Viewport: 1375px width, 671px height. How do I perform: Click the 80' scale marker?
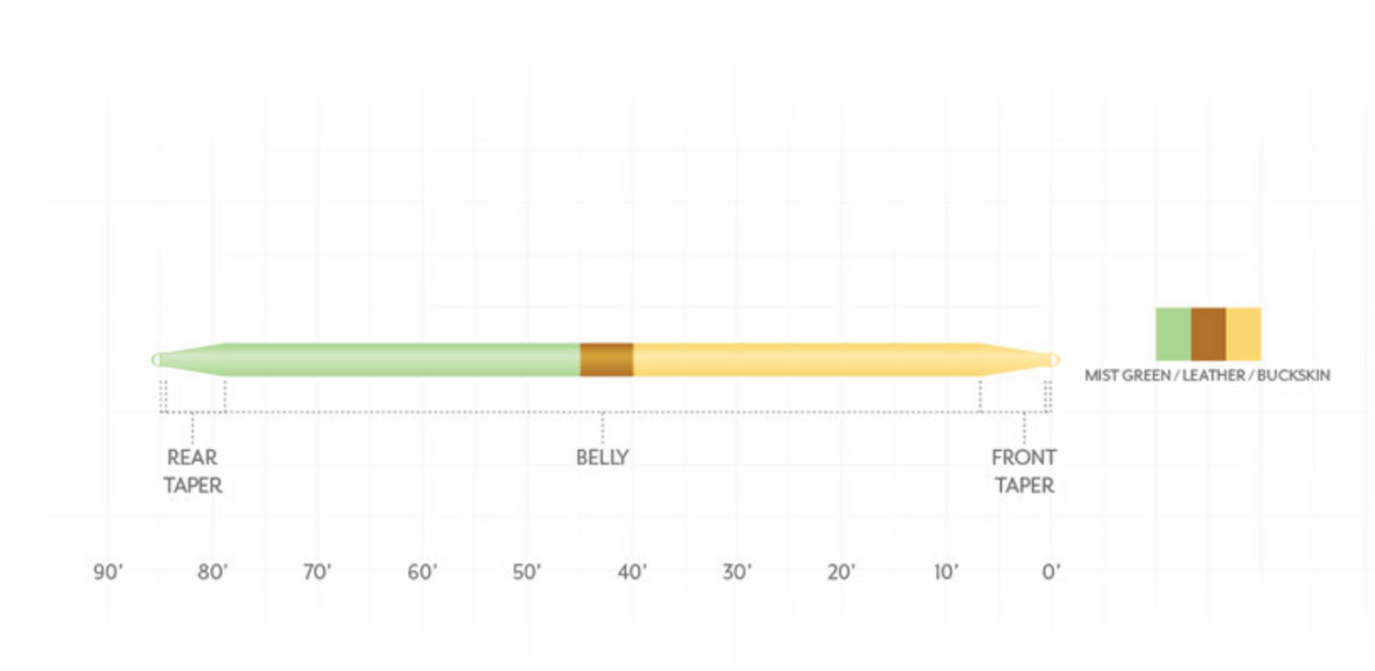213,573
